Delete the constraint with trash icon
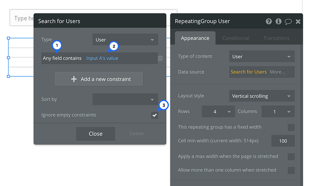The width and height of the screenshot is (310, 186). tap(160, 58)
